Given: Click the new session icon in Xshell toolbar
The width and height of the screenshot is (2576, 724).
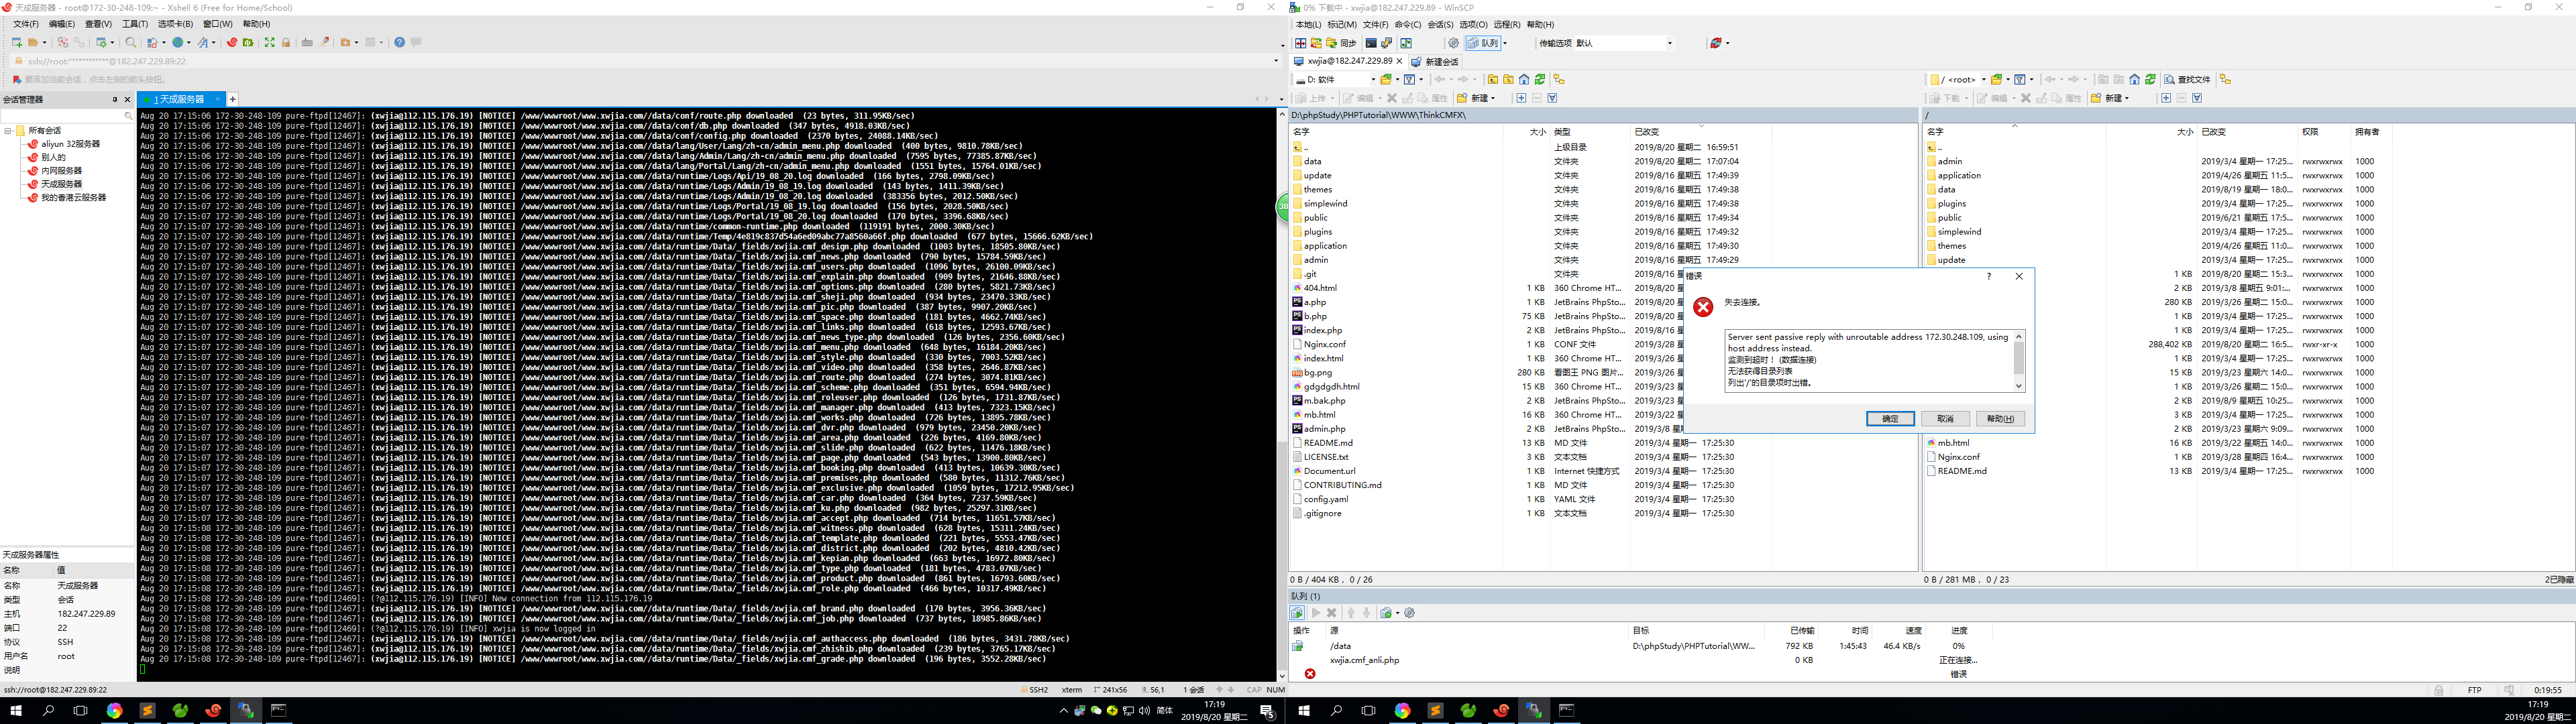Looking at the screenshot, I should [17, 43].
